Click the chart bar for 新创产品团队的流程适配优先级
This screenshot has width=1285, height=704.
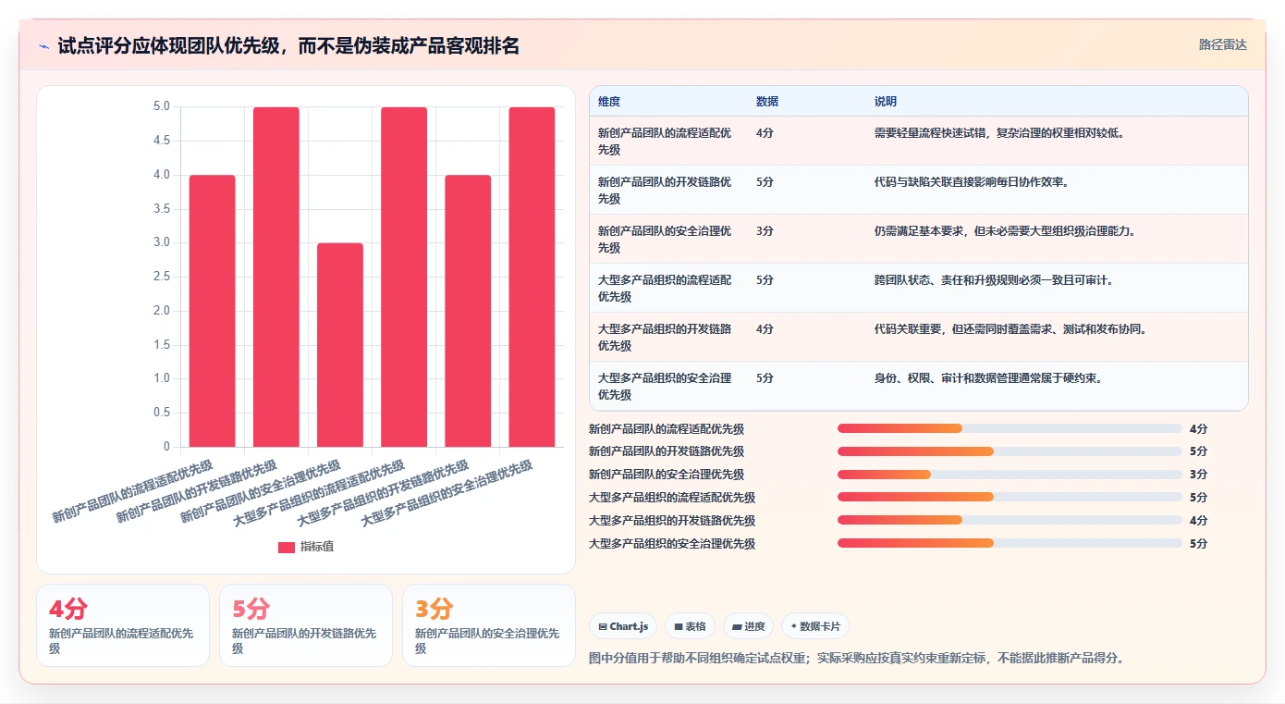click(213, 311)
